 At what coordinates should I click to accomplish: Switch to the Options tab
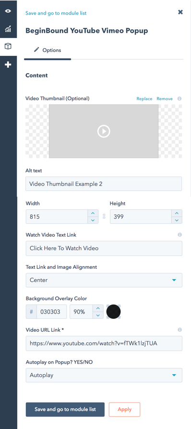click(48, 50)
